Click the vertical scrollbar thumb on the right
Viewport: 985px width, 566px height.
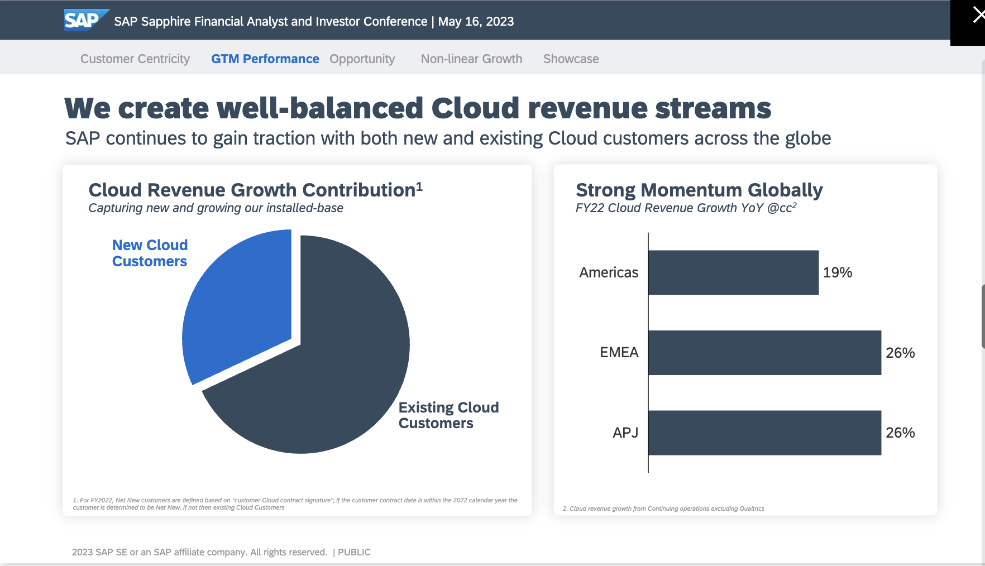coord(983,316)
